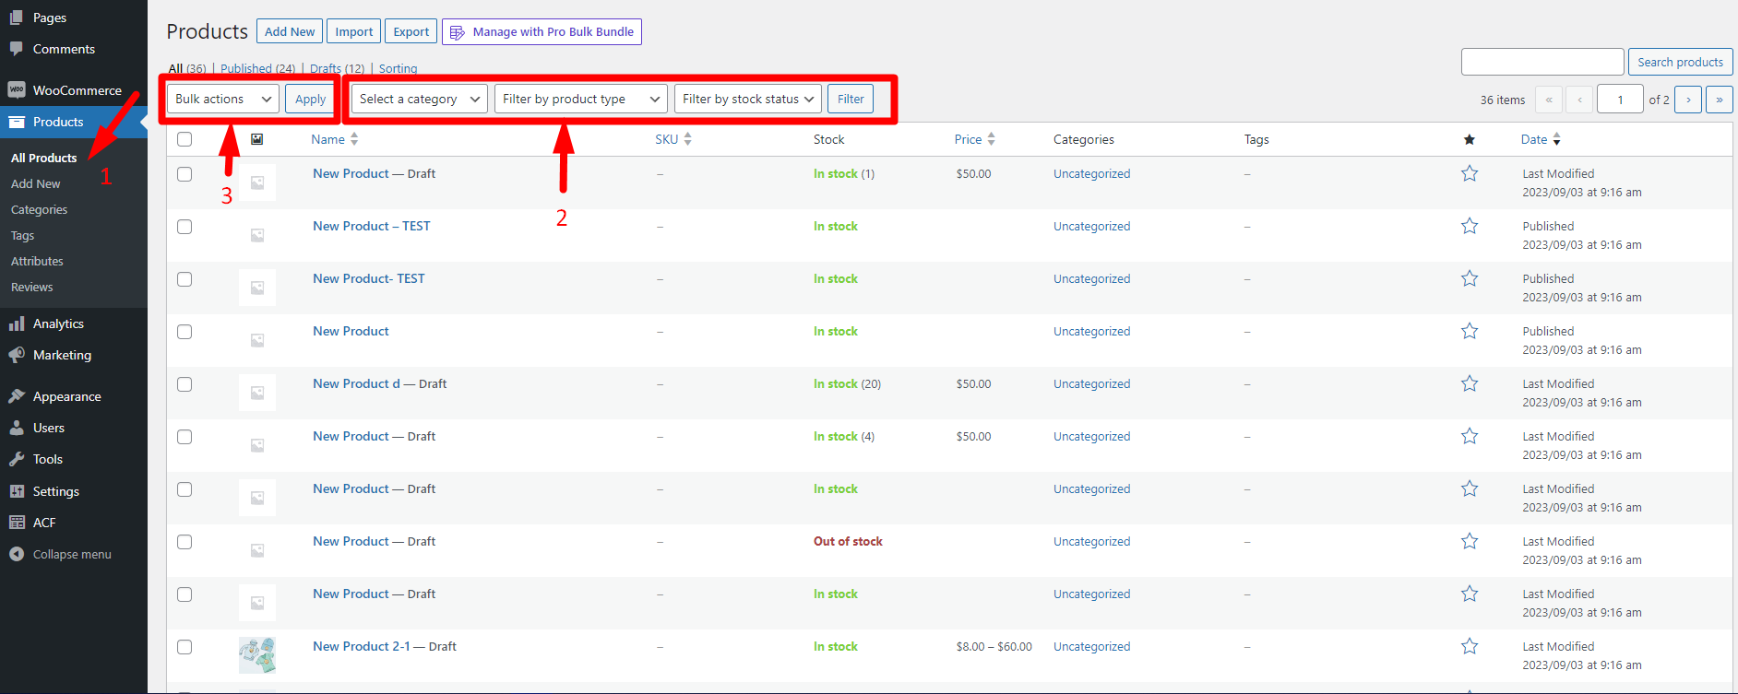The width and height of the screenshot is (1738, 694).
Task: Click the Add New button beside Products
Action: 290,31
